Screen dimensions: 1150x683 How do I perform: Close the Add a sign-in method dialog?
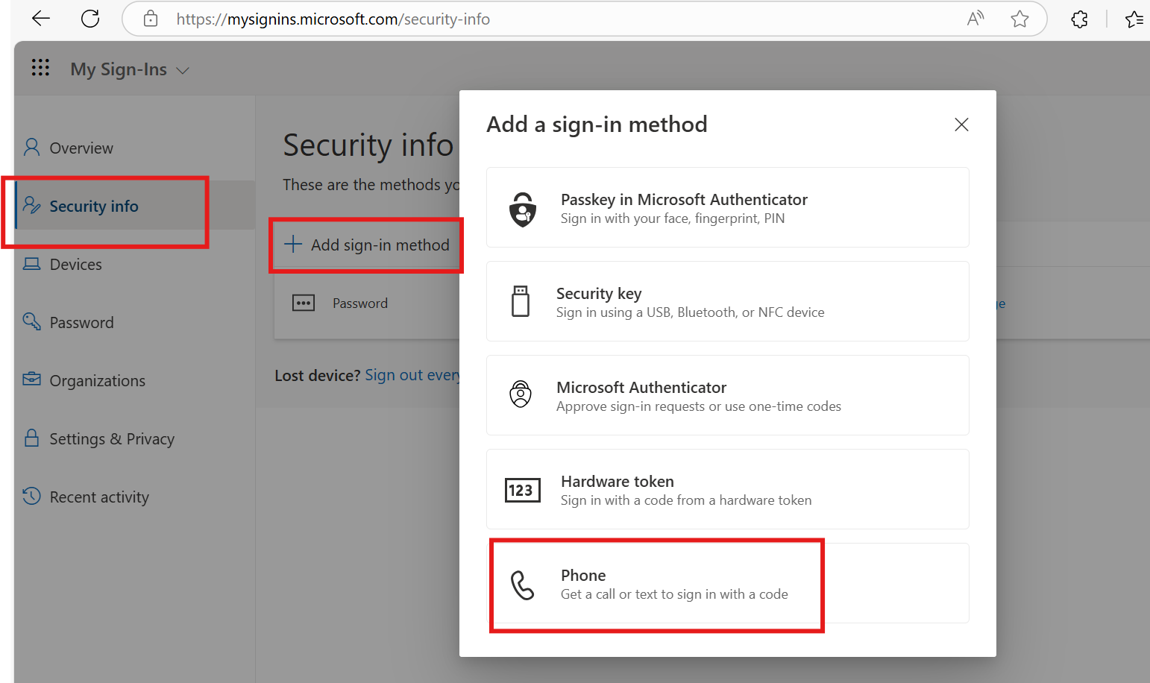(x=961, y=124)
